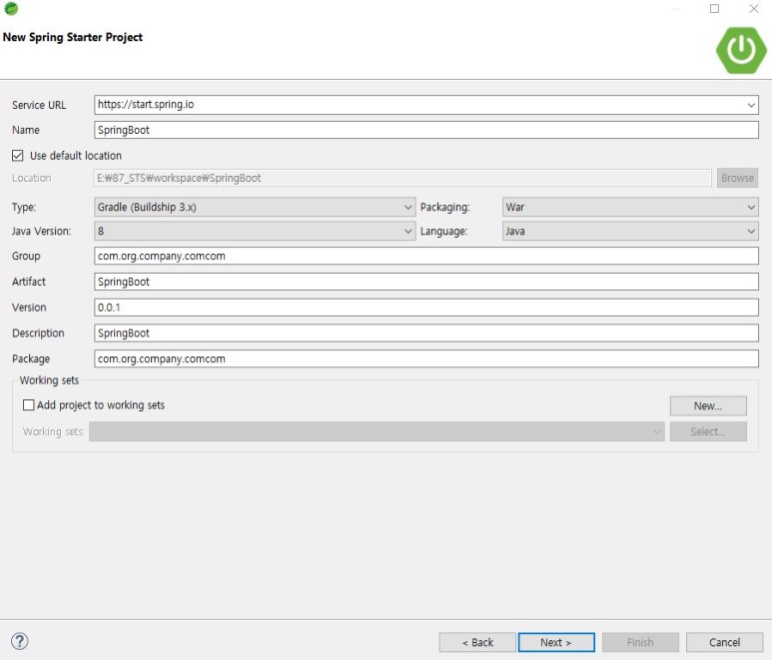
Task: Click the Spring leaf icon in title bar
Action: (11, 8)
